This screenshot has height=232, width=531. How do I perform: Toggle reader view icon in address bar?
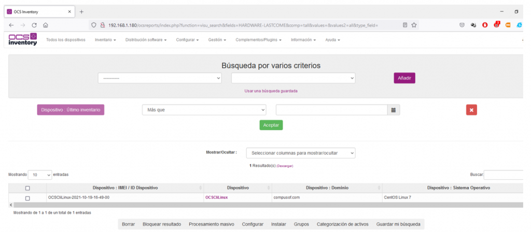point(405,25)
